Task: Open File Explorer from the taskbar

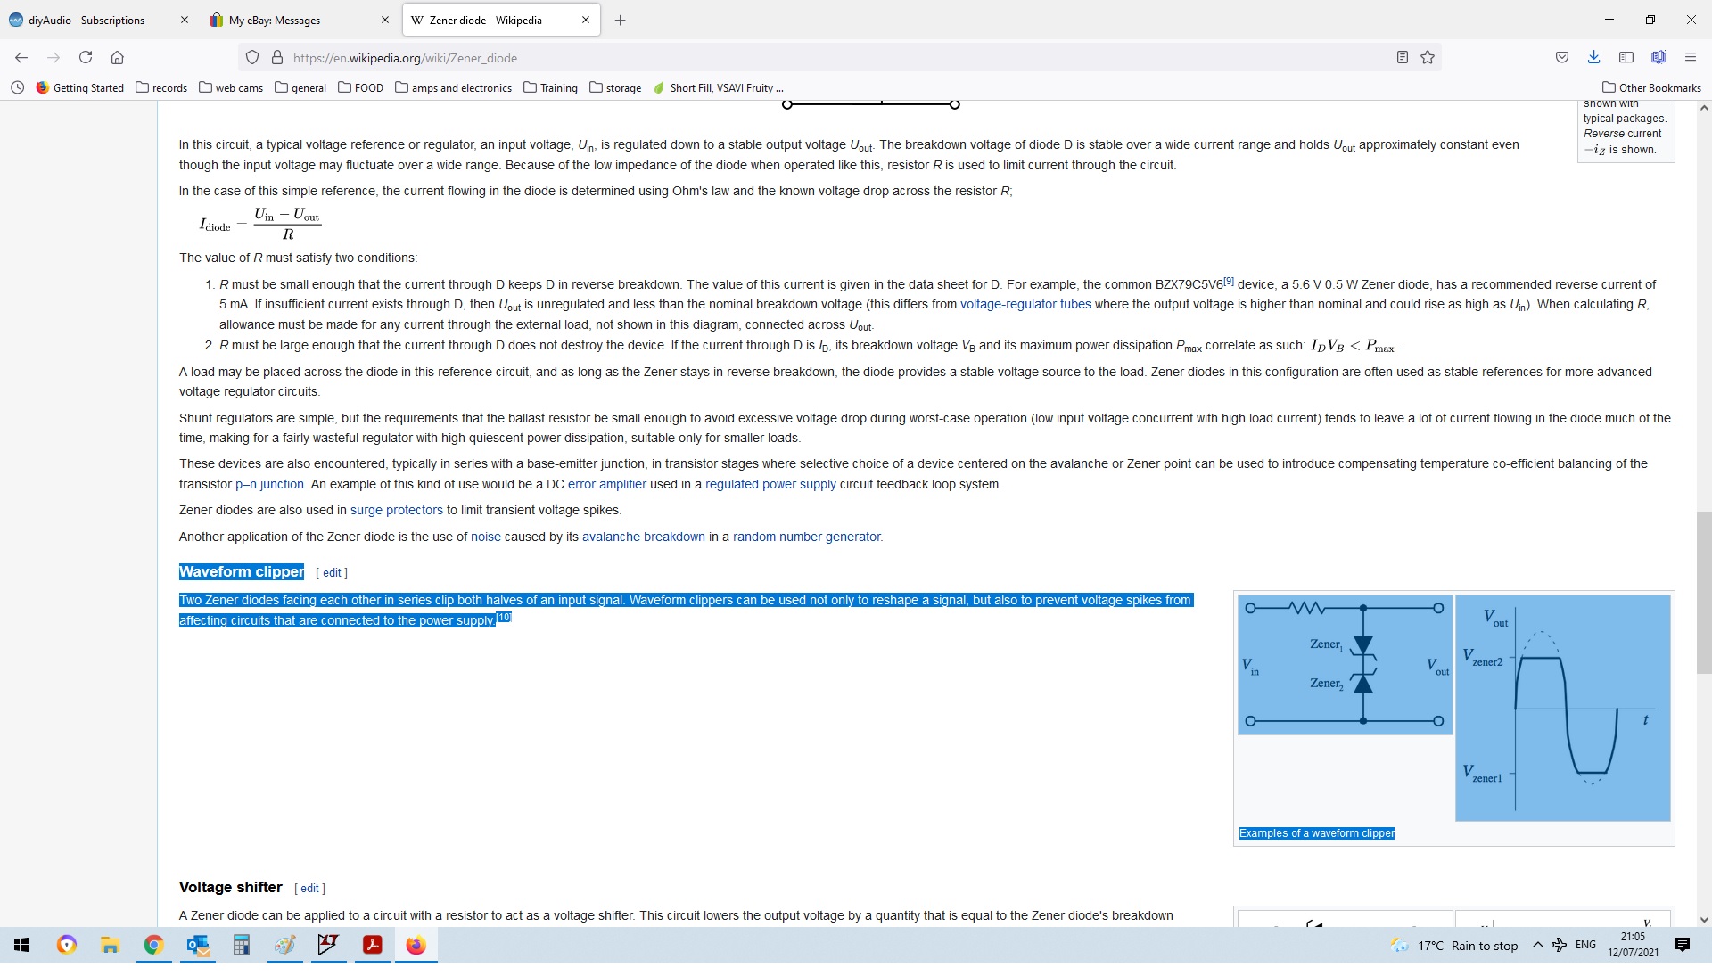Action: [110, 946]
